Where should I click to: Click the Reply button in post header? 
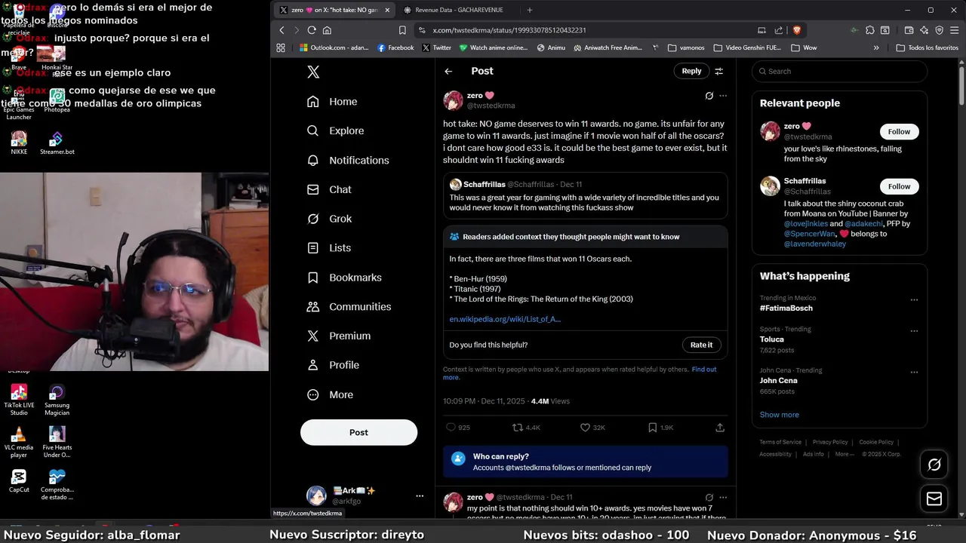coord(691,71)
